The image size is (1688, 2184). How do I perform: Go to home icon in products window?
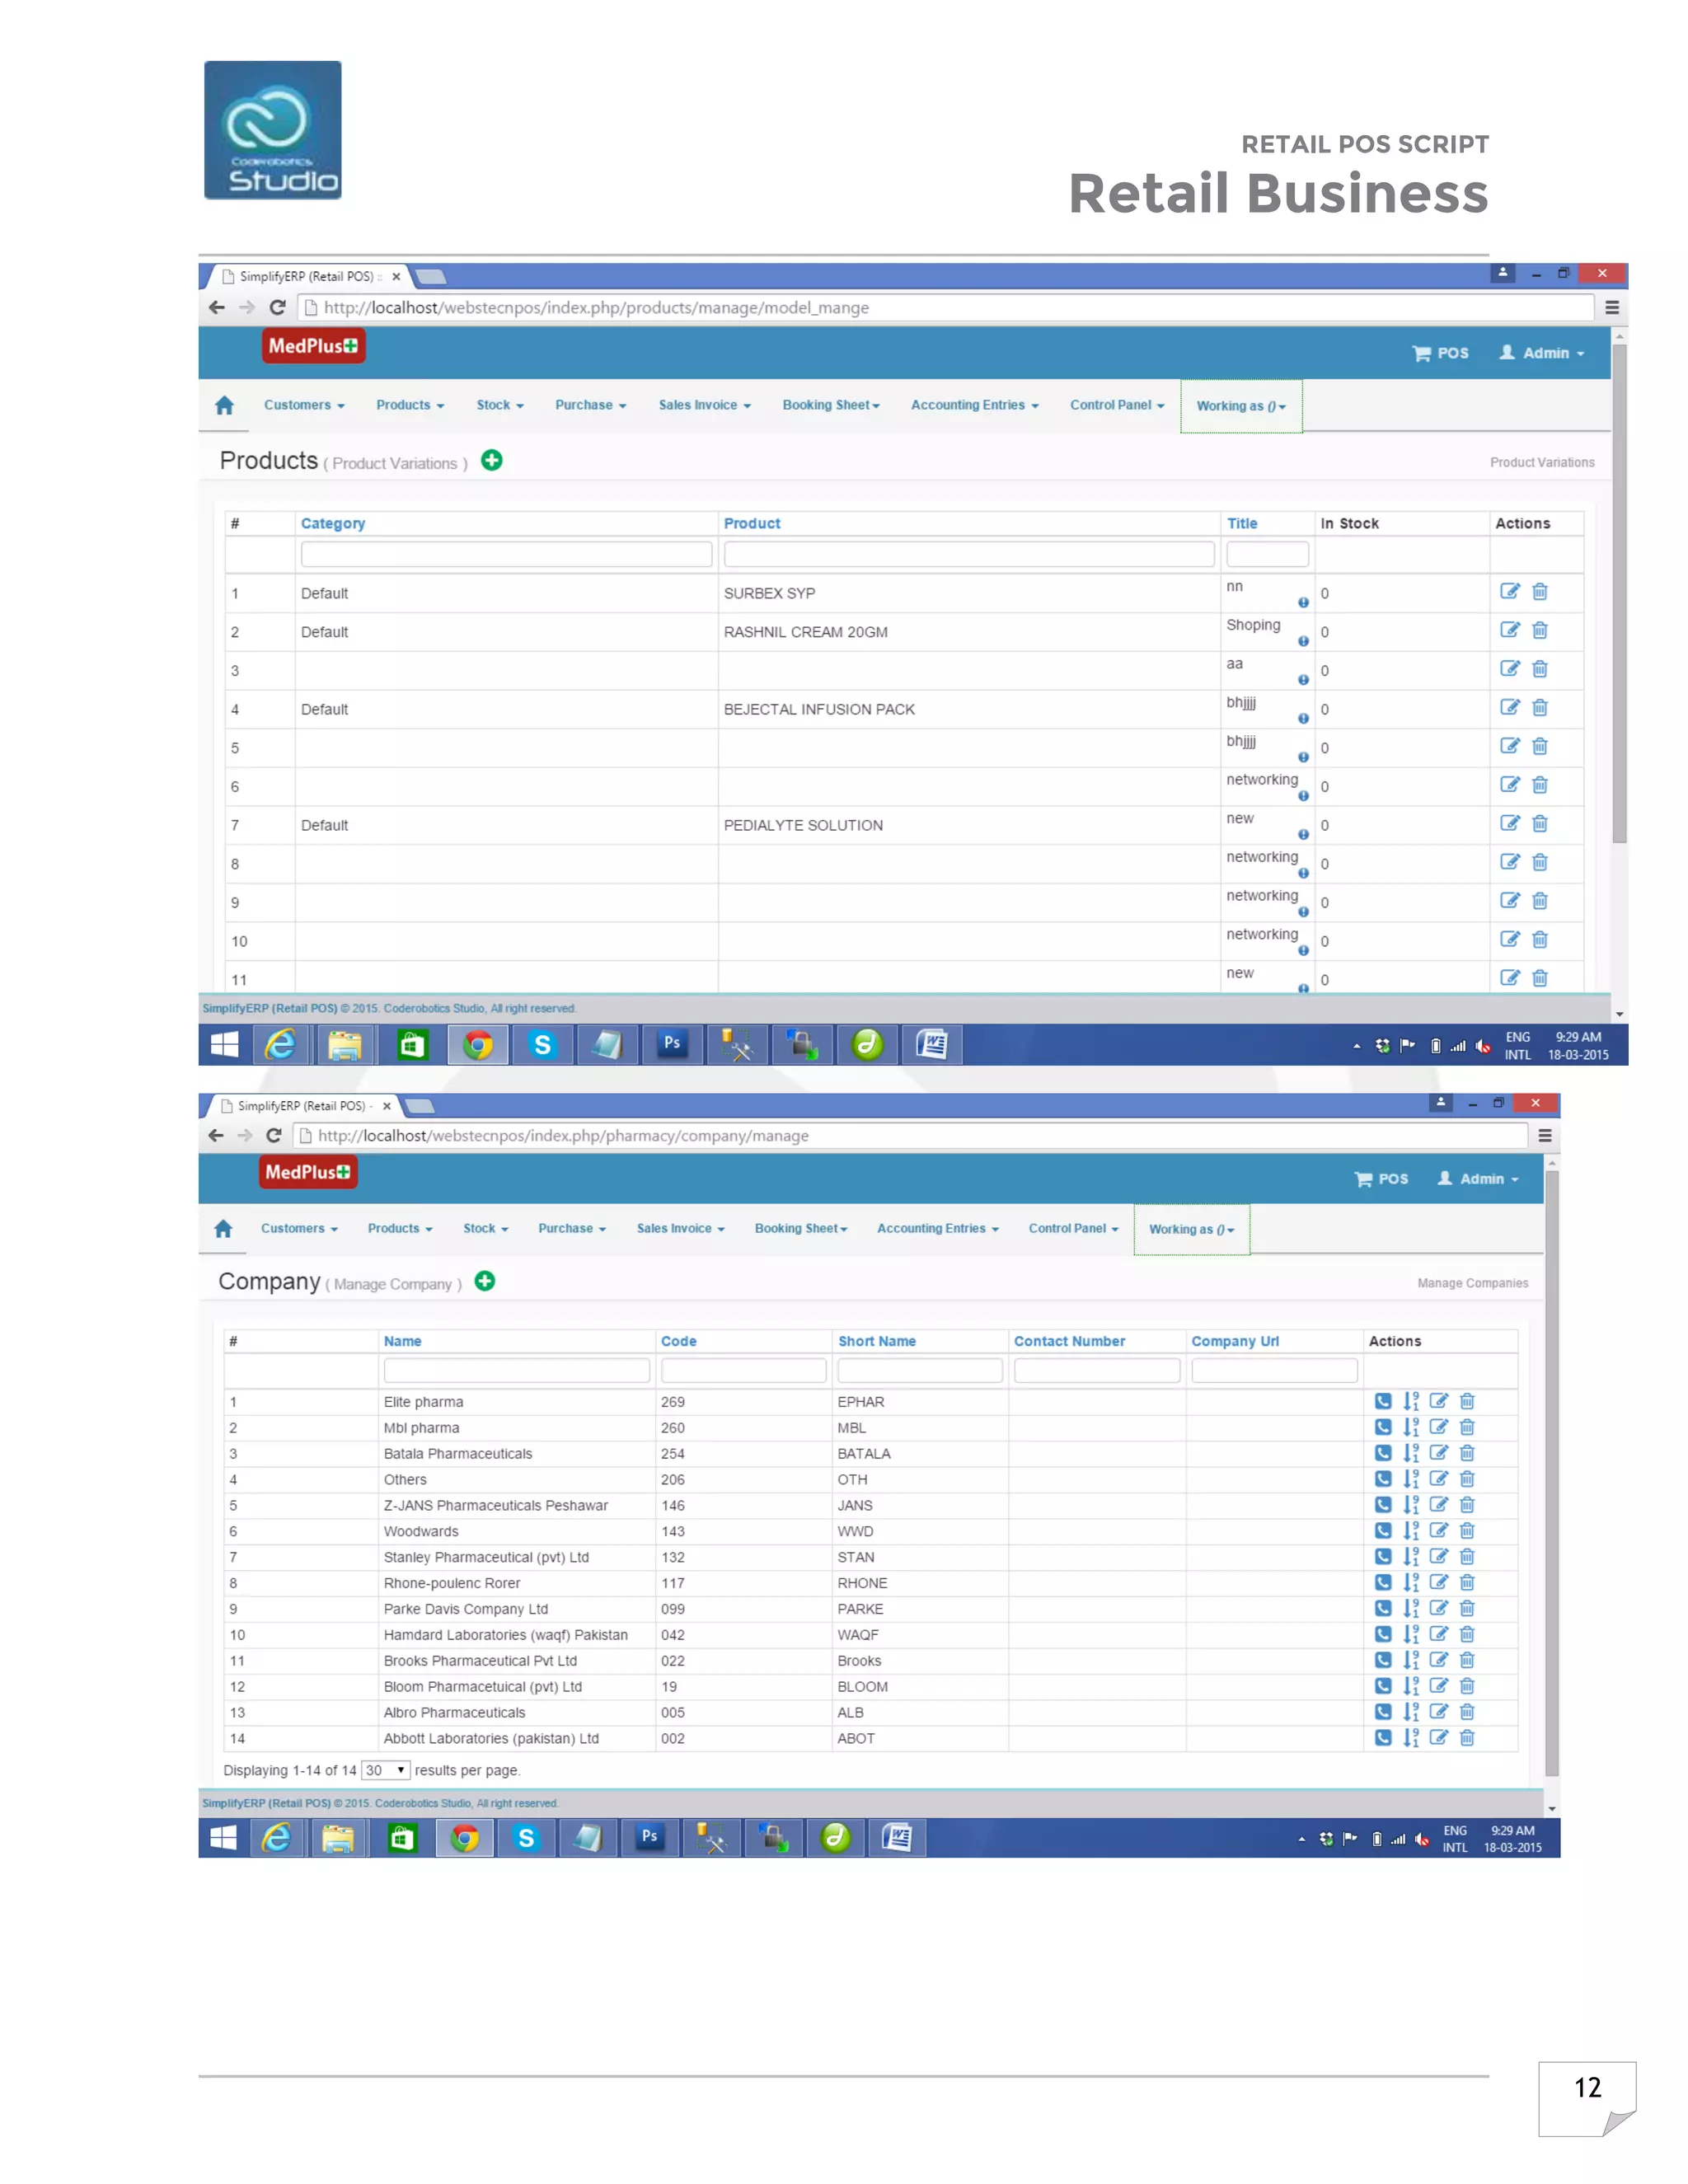point(224,405)
